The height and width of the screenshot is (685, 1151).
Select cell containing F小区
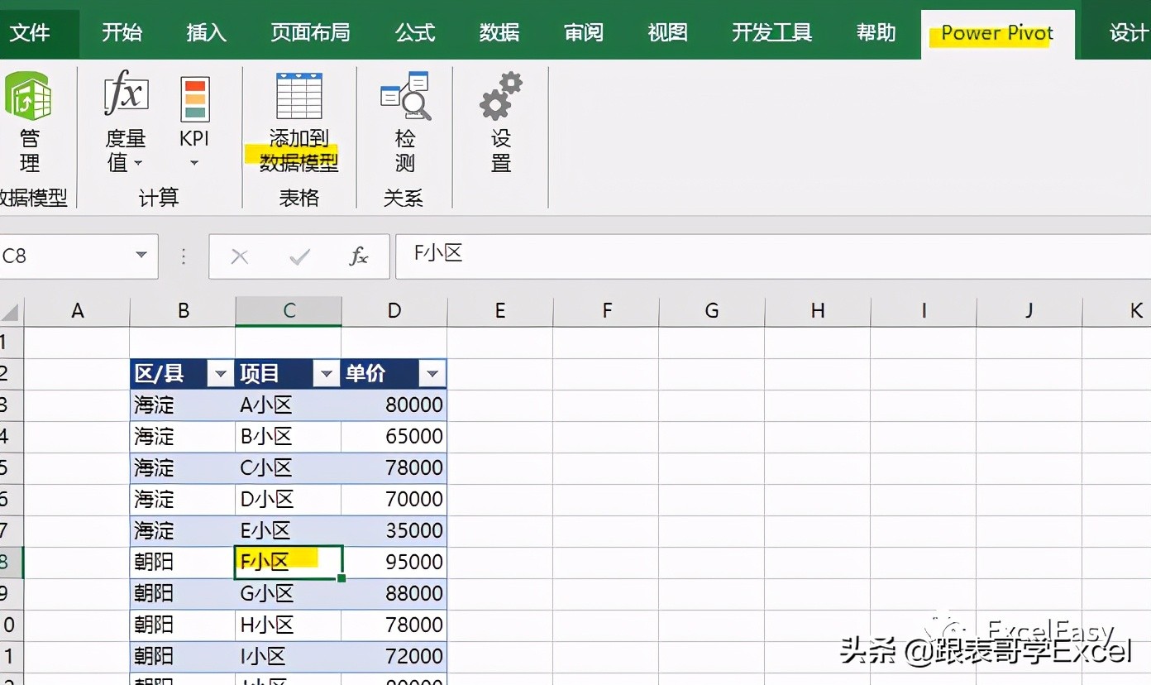289,563
